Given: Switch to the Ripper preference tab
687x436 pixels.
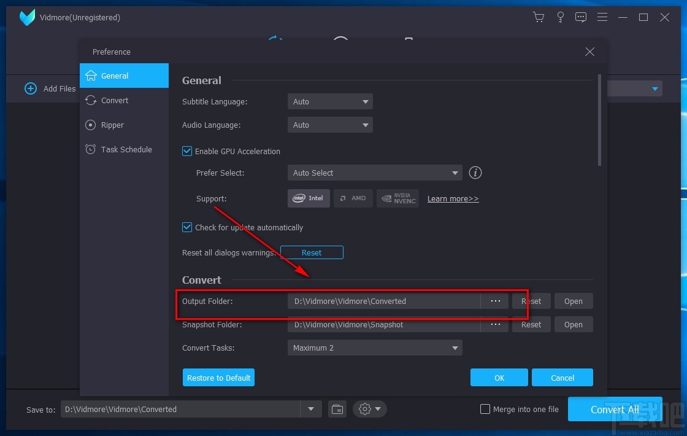Looking at the screenshot, I should [x=124, y=125].
